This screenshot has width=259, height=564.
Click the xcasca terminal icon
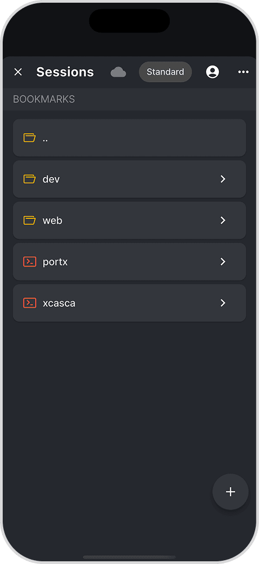tap(29, 303)
